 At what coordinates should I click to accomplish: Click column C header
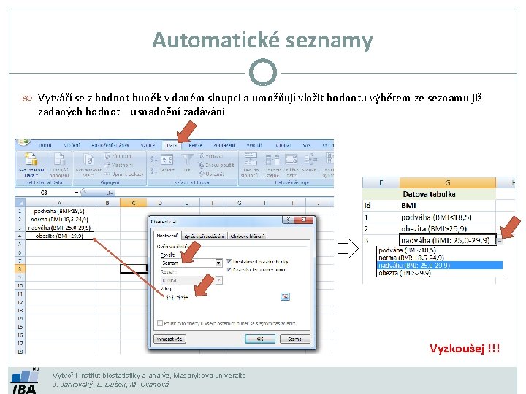pyautogui.click(x=134, y=203)
